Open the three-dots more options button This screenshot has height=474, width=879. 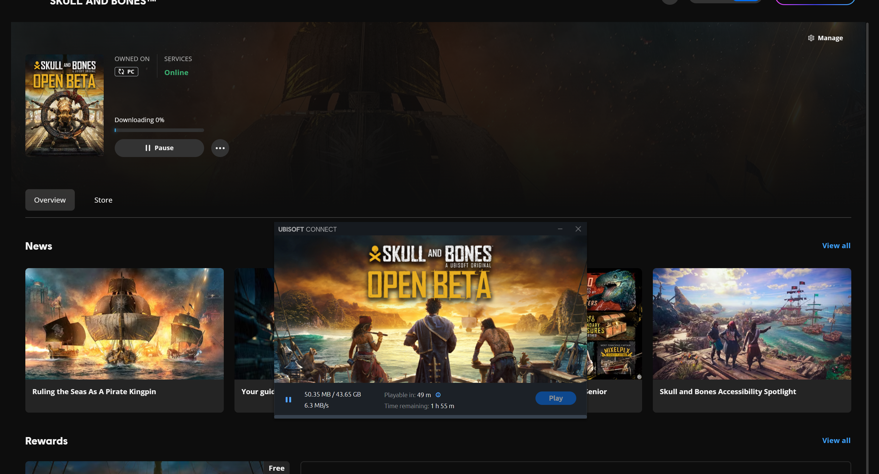click(220, 148)
